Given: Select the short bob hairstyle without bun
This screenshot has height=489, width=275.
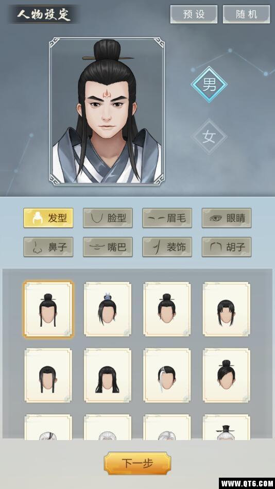Looking at the screenshot, I should [x=227, y=309].
